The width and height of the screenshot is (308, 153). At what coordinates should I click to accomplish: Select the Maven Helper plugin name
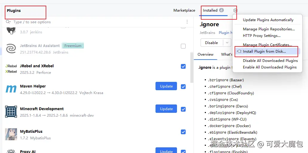33,86
